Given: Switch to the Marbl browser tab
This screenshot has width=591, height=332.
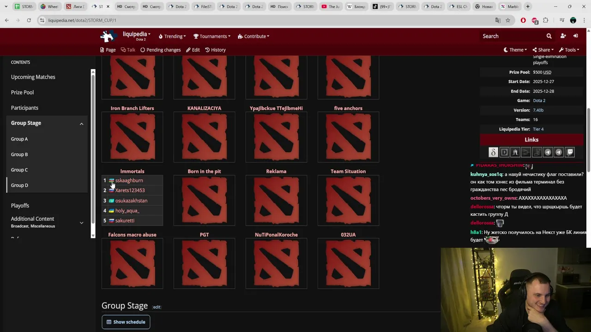Looking at the screenshot, I should (509, 6).
